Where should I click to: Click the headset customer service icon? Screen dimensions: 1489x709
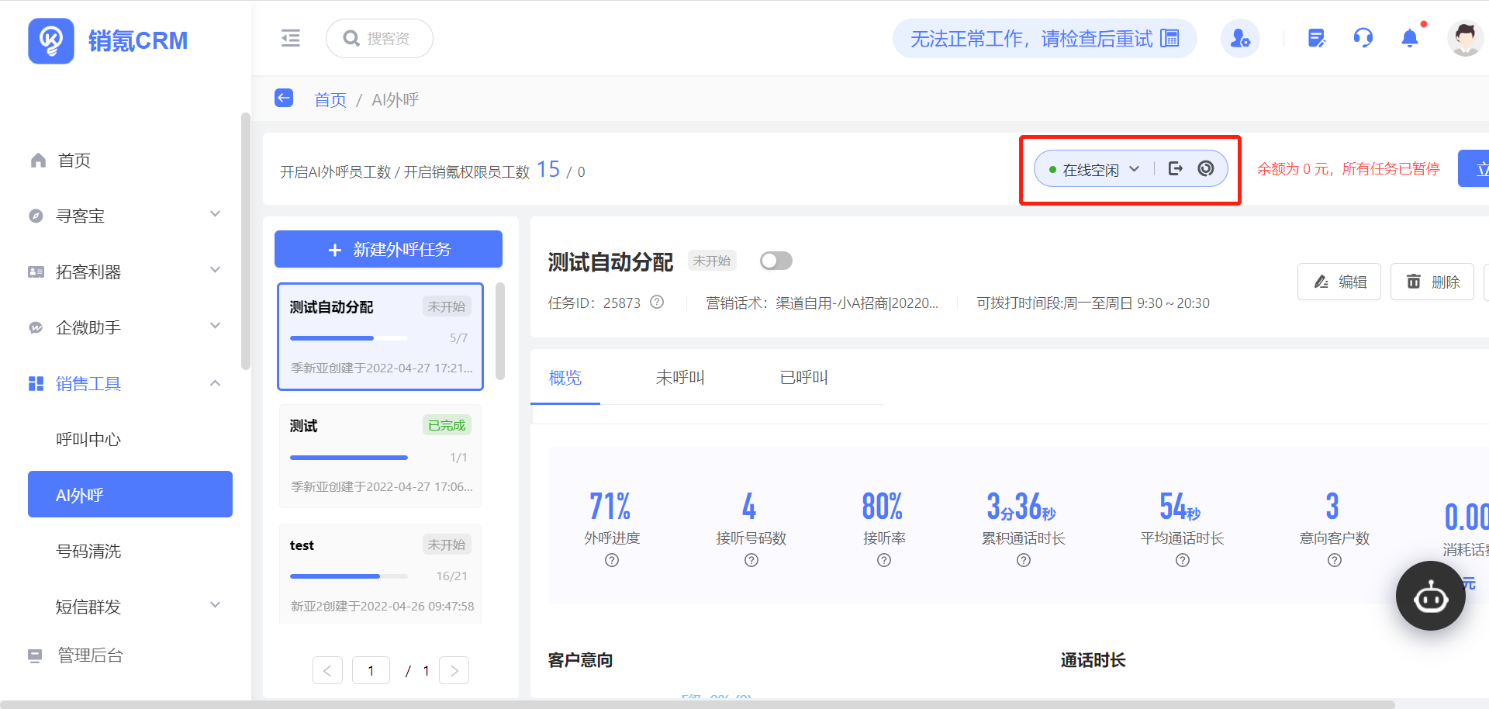(x=1363, y=38)
